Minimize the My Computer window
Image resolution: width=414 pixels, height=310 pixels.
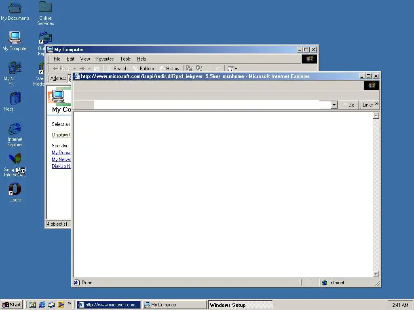[x=300, y=50]
